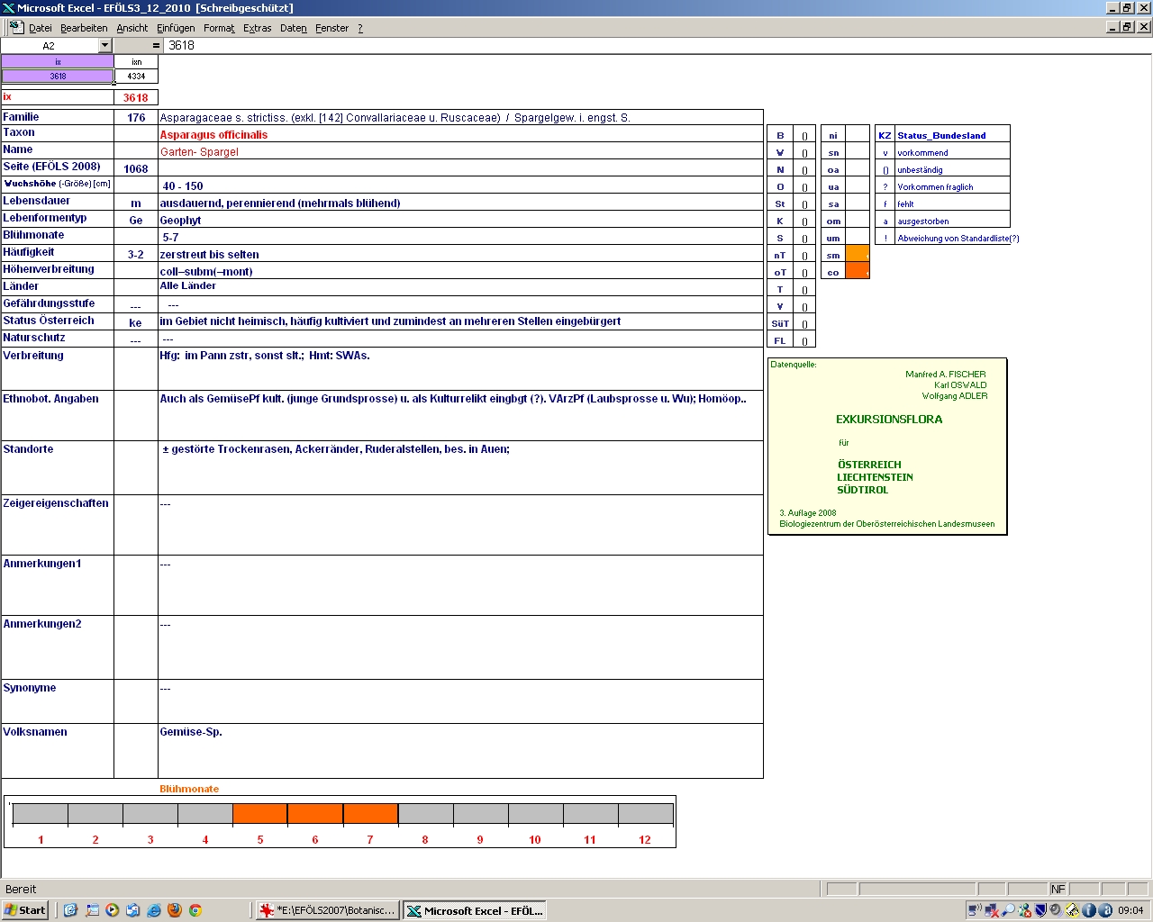This screenshot has height=922, width=1153.
Task: Click the legend entry ausgestorben
Action: coord(922,221)
